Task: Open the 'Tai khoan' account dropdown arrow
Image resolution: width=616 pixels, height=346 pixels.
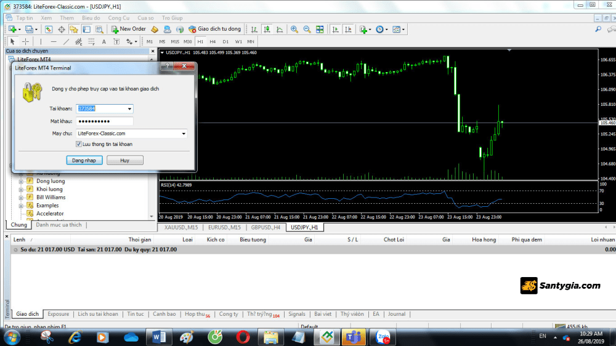Action: click(129, 109)
